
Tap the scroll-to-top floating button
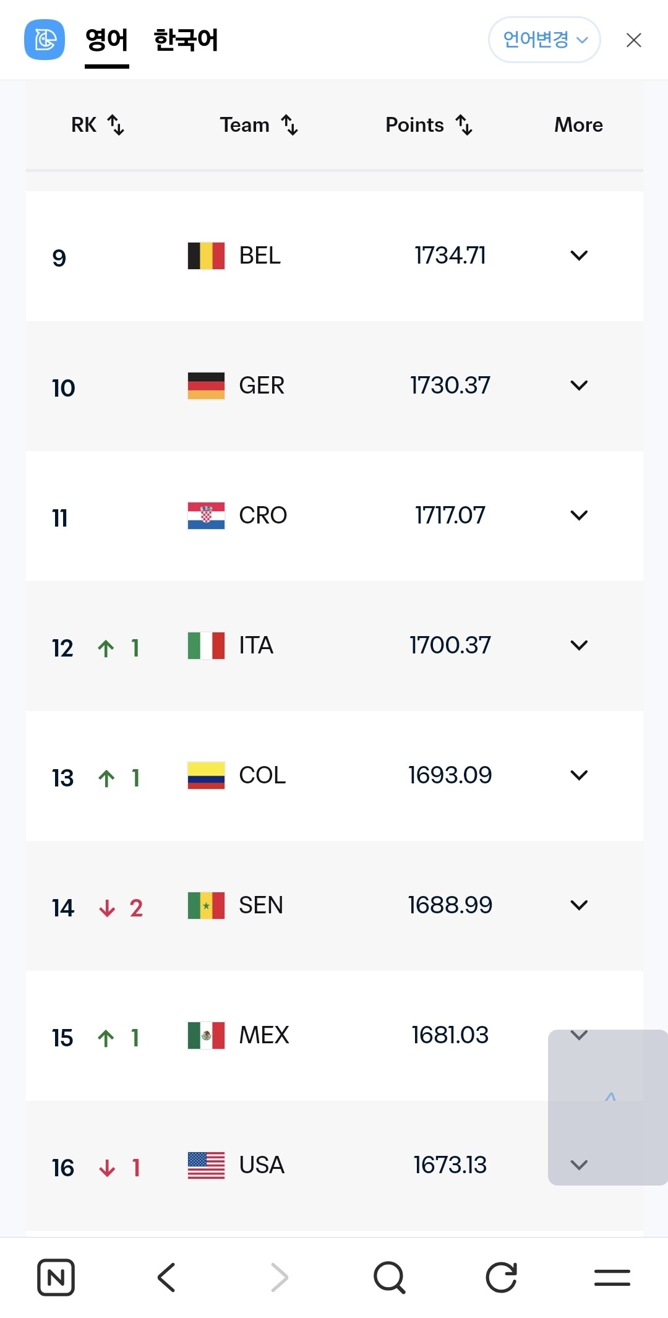pos(610,1098)
